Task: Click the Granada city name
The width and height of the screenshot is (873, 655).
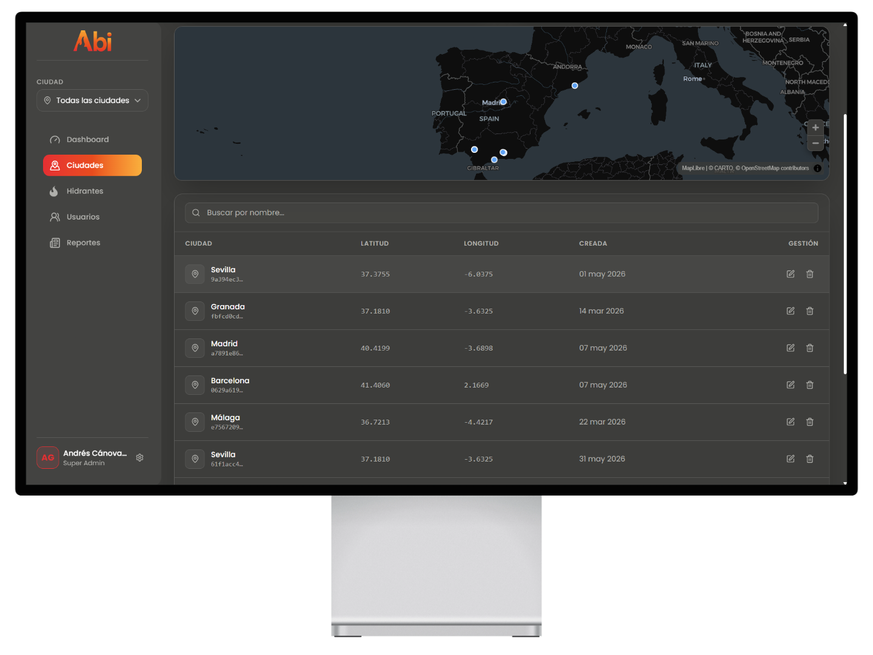Action: [228, 307]
